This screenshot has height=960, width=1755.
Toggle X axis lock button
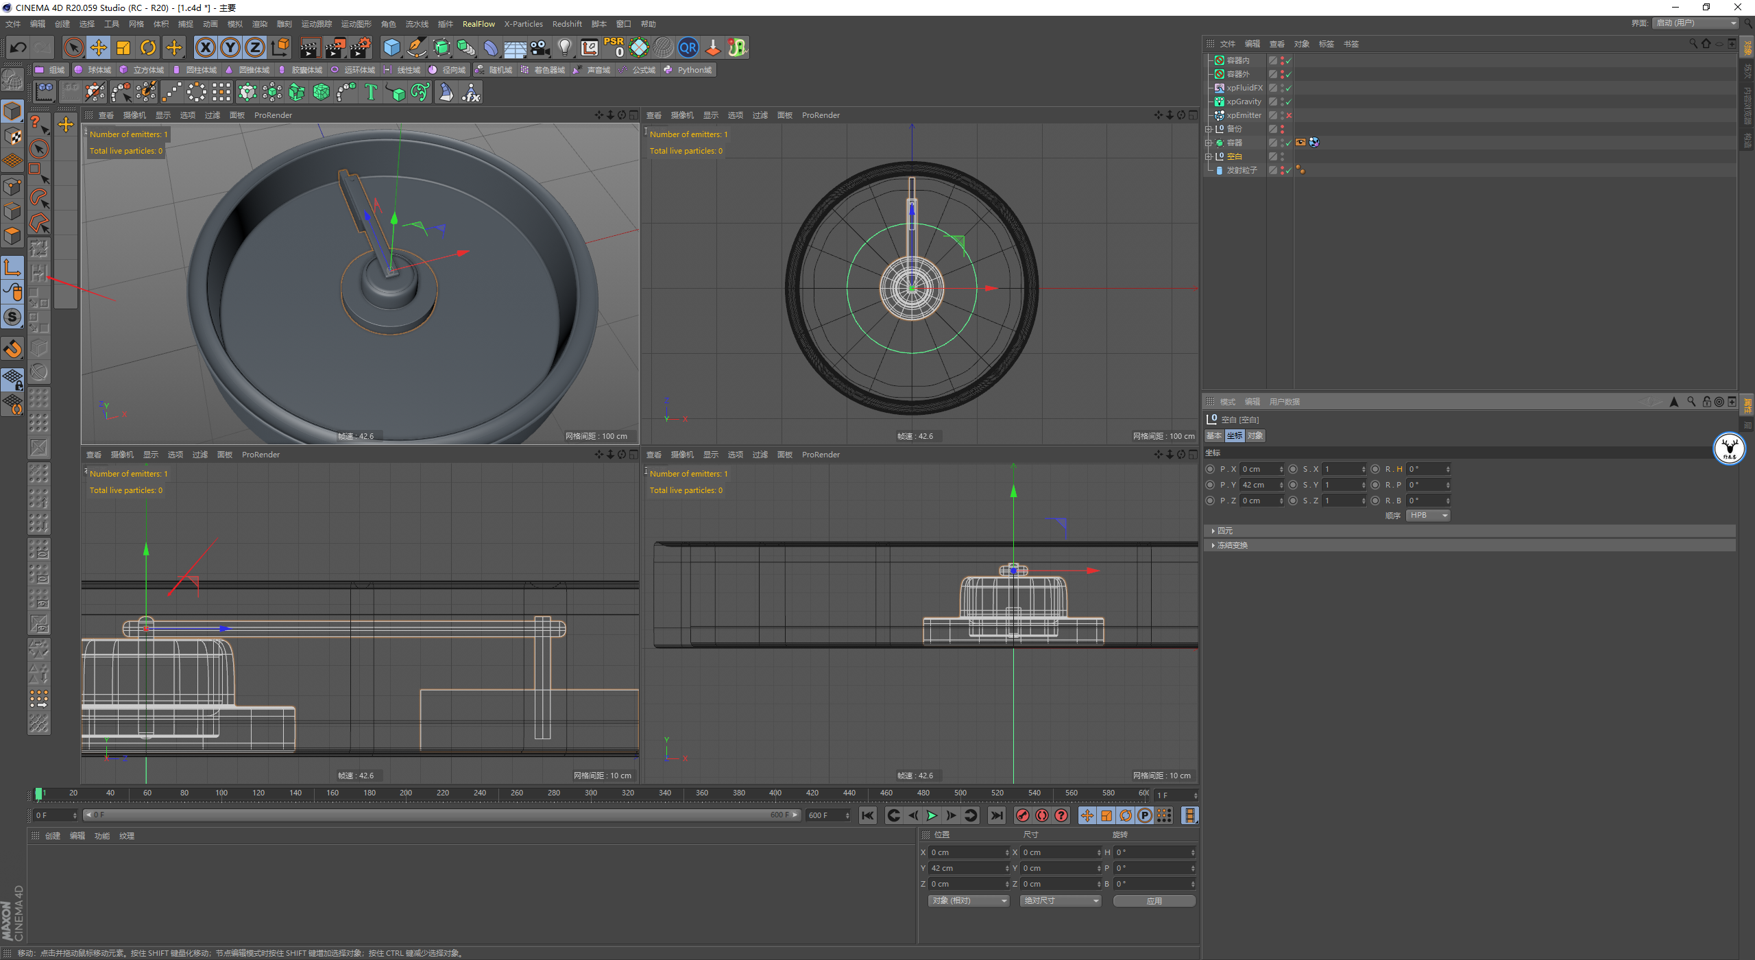[205, 47]
